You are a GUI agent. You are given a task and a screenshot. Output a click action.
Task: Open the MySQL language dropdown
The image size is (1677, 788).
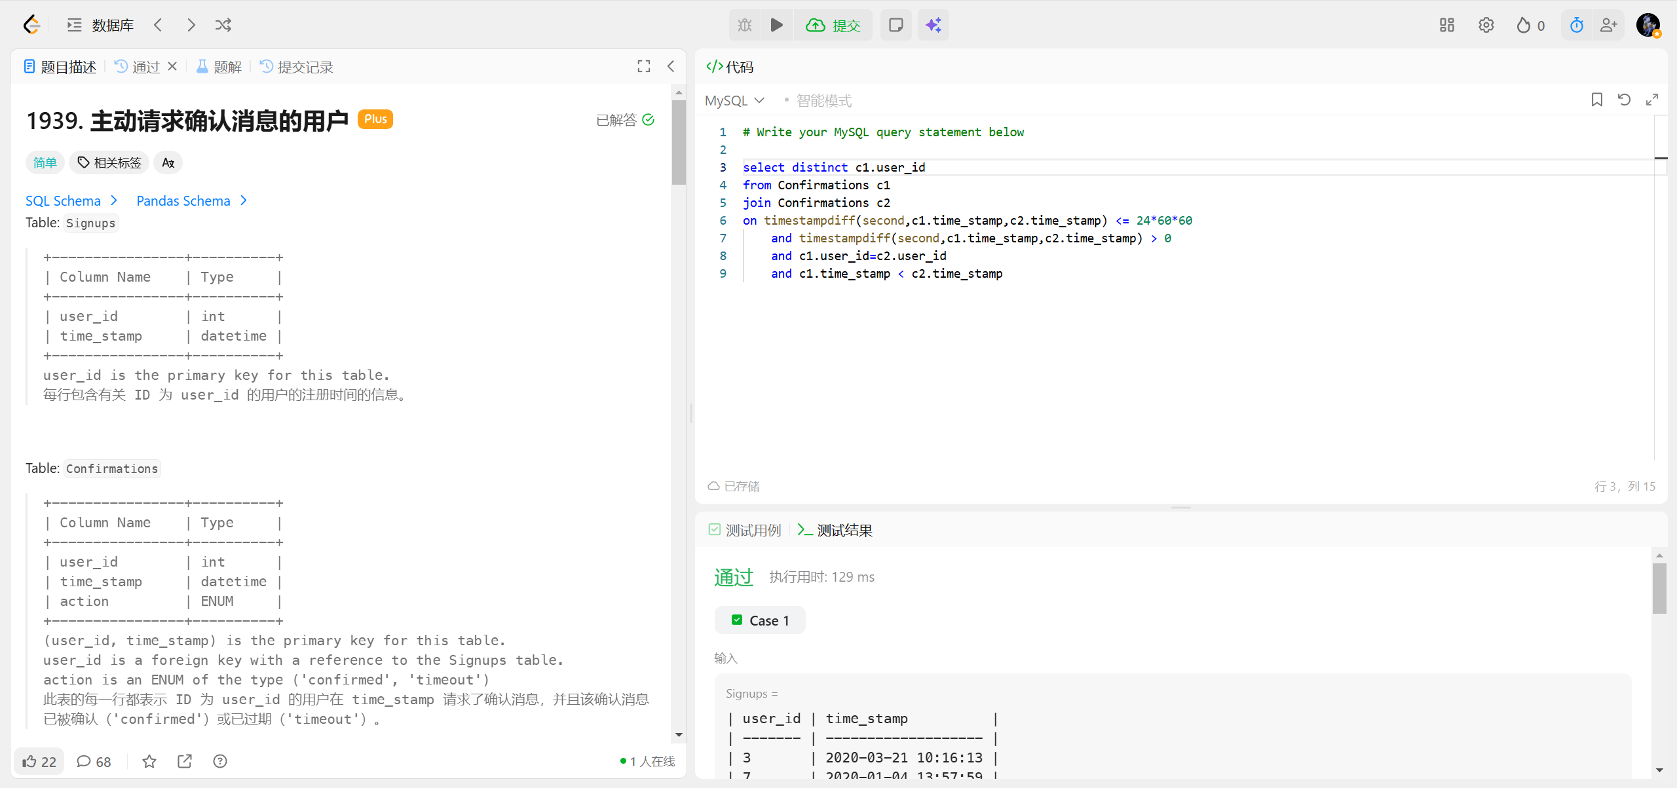pos(734,100)
